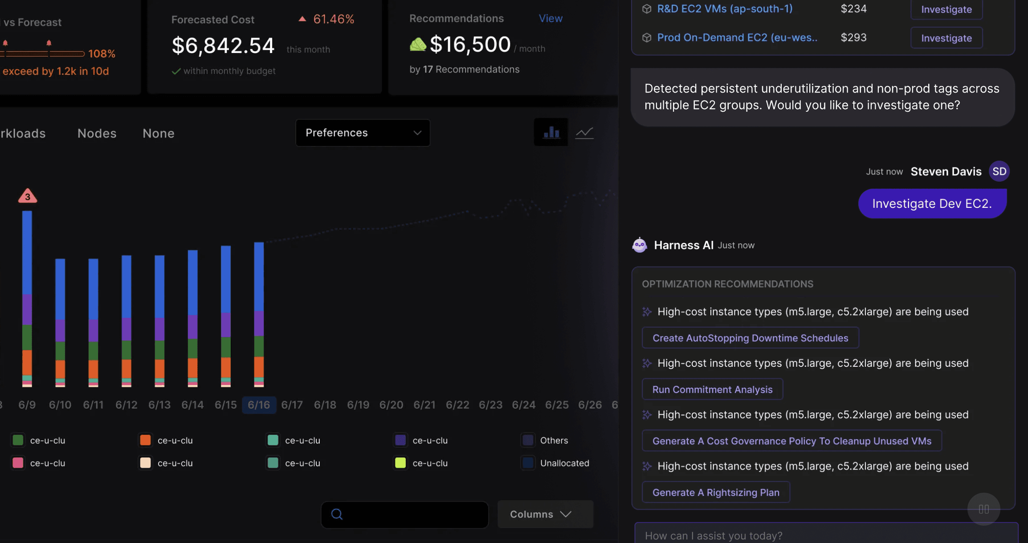Screen dimensions: 1028x543
Task: Click the pause button icon in chat
Action: click(x=983, y=509)
